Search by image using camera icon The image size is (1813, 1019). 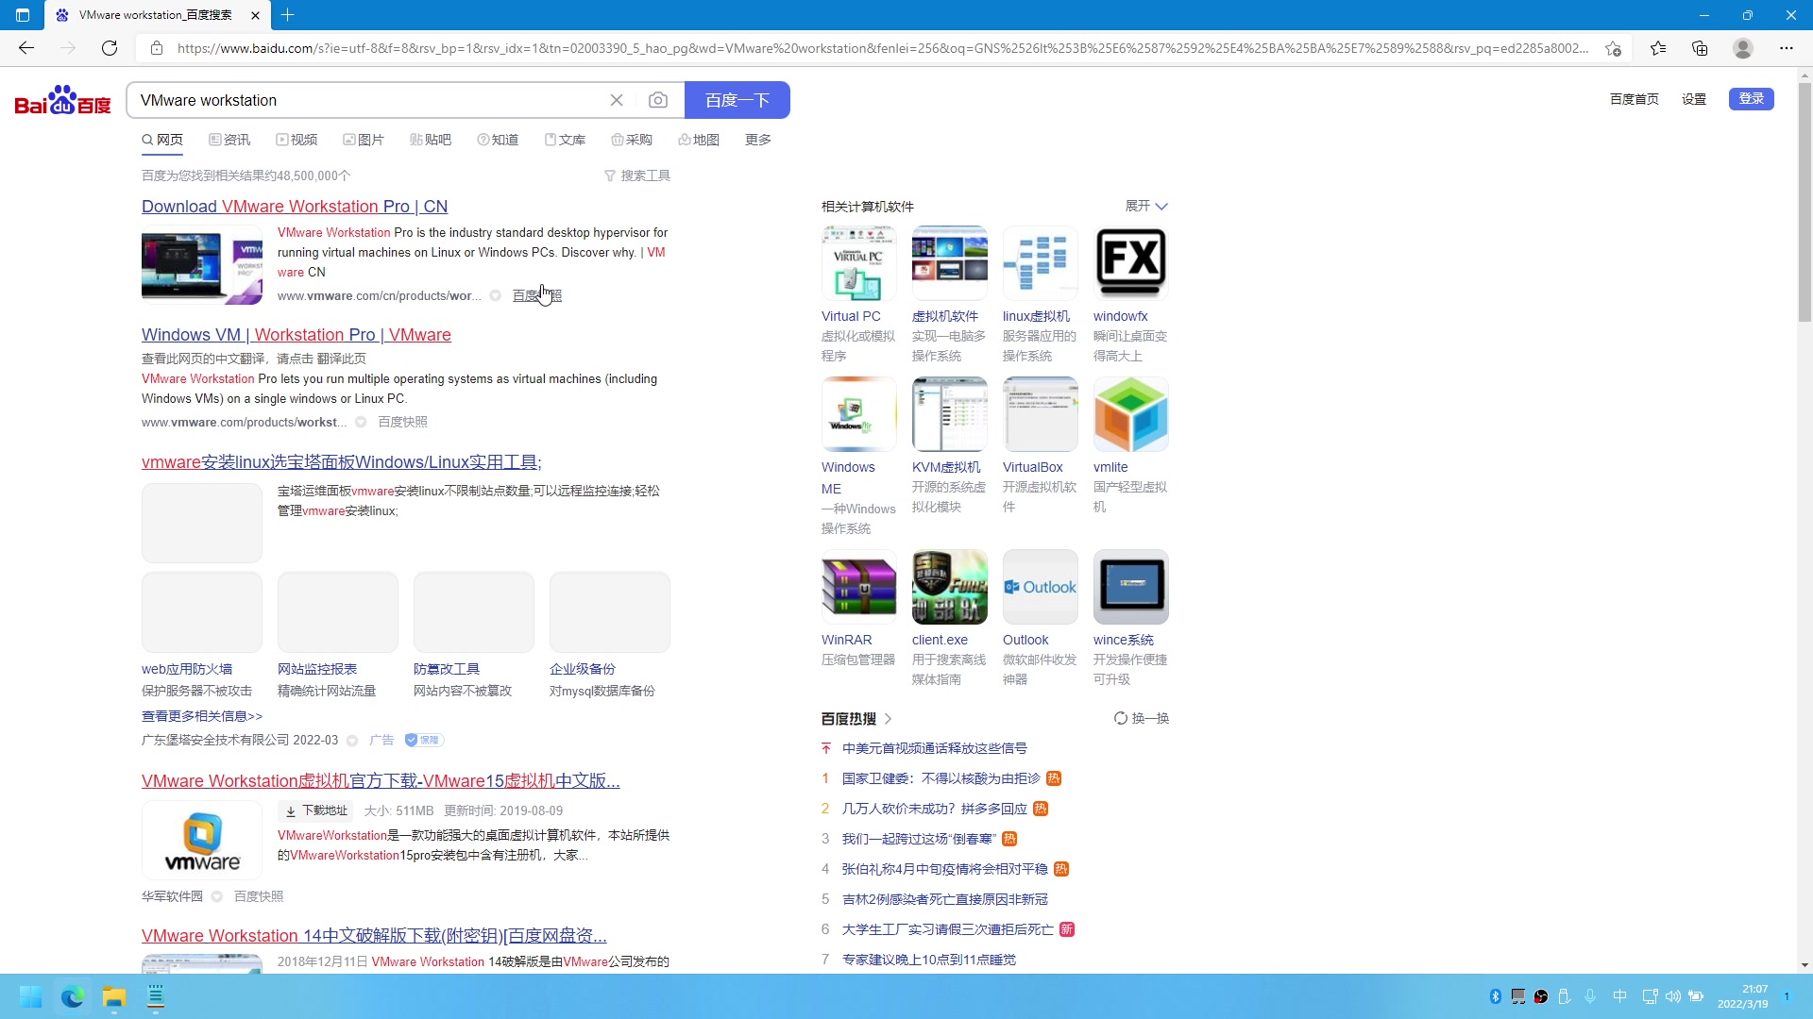(658, 100)
